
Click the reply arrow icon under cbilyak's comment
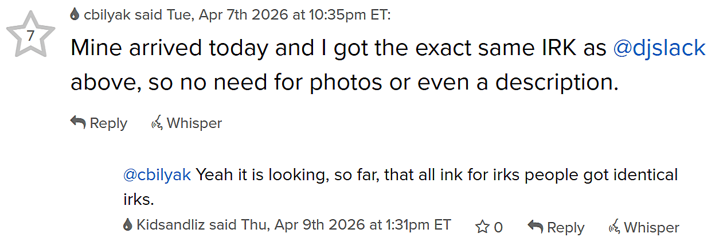[77, 122]
